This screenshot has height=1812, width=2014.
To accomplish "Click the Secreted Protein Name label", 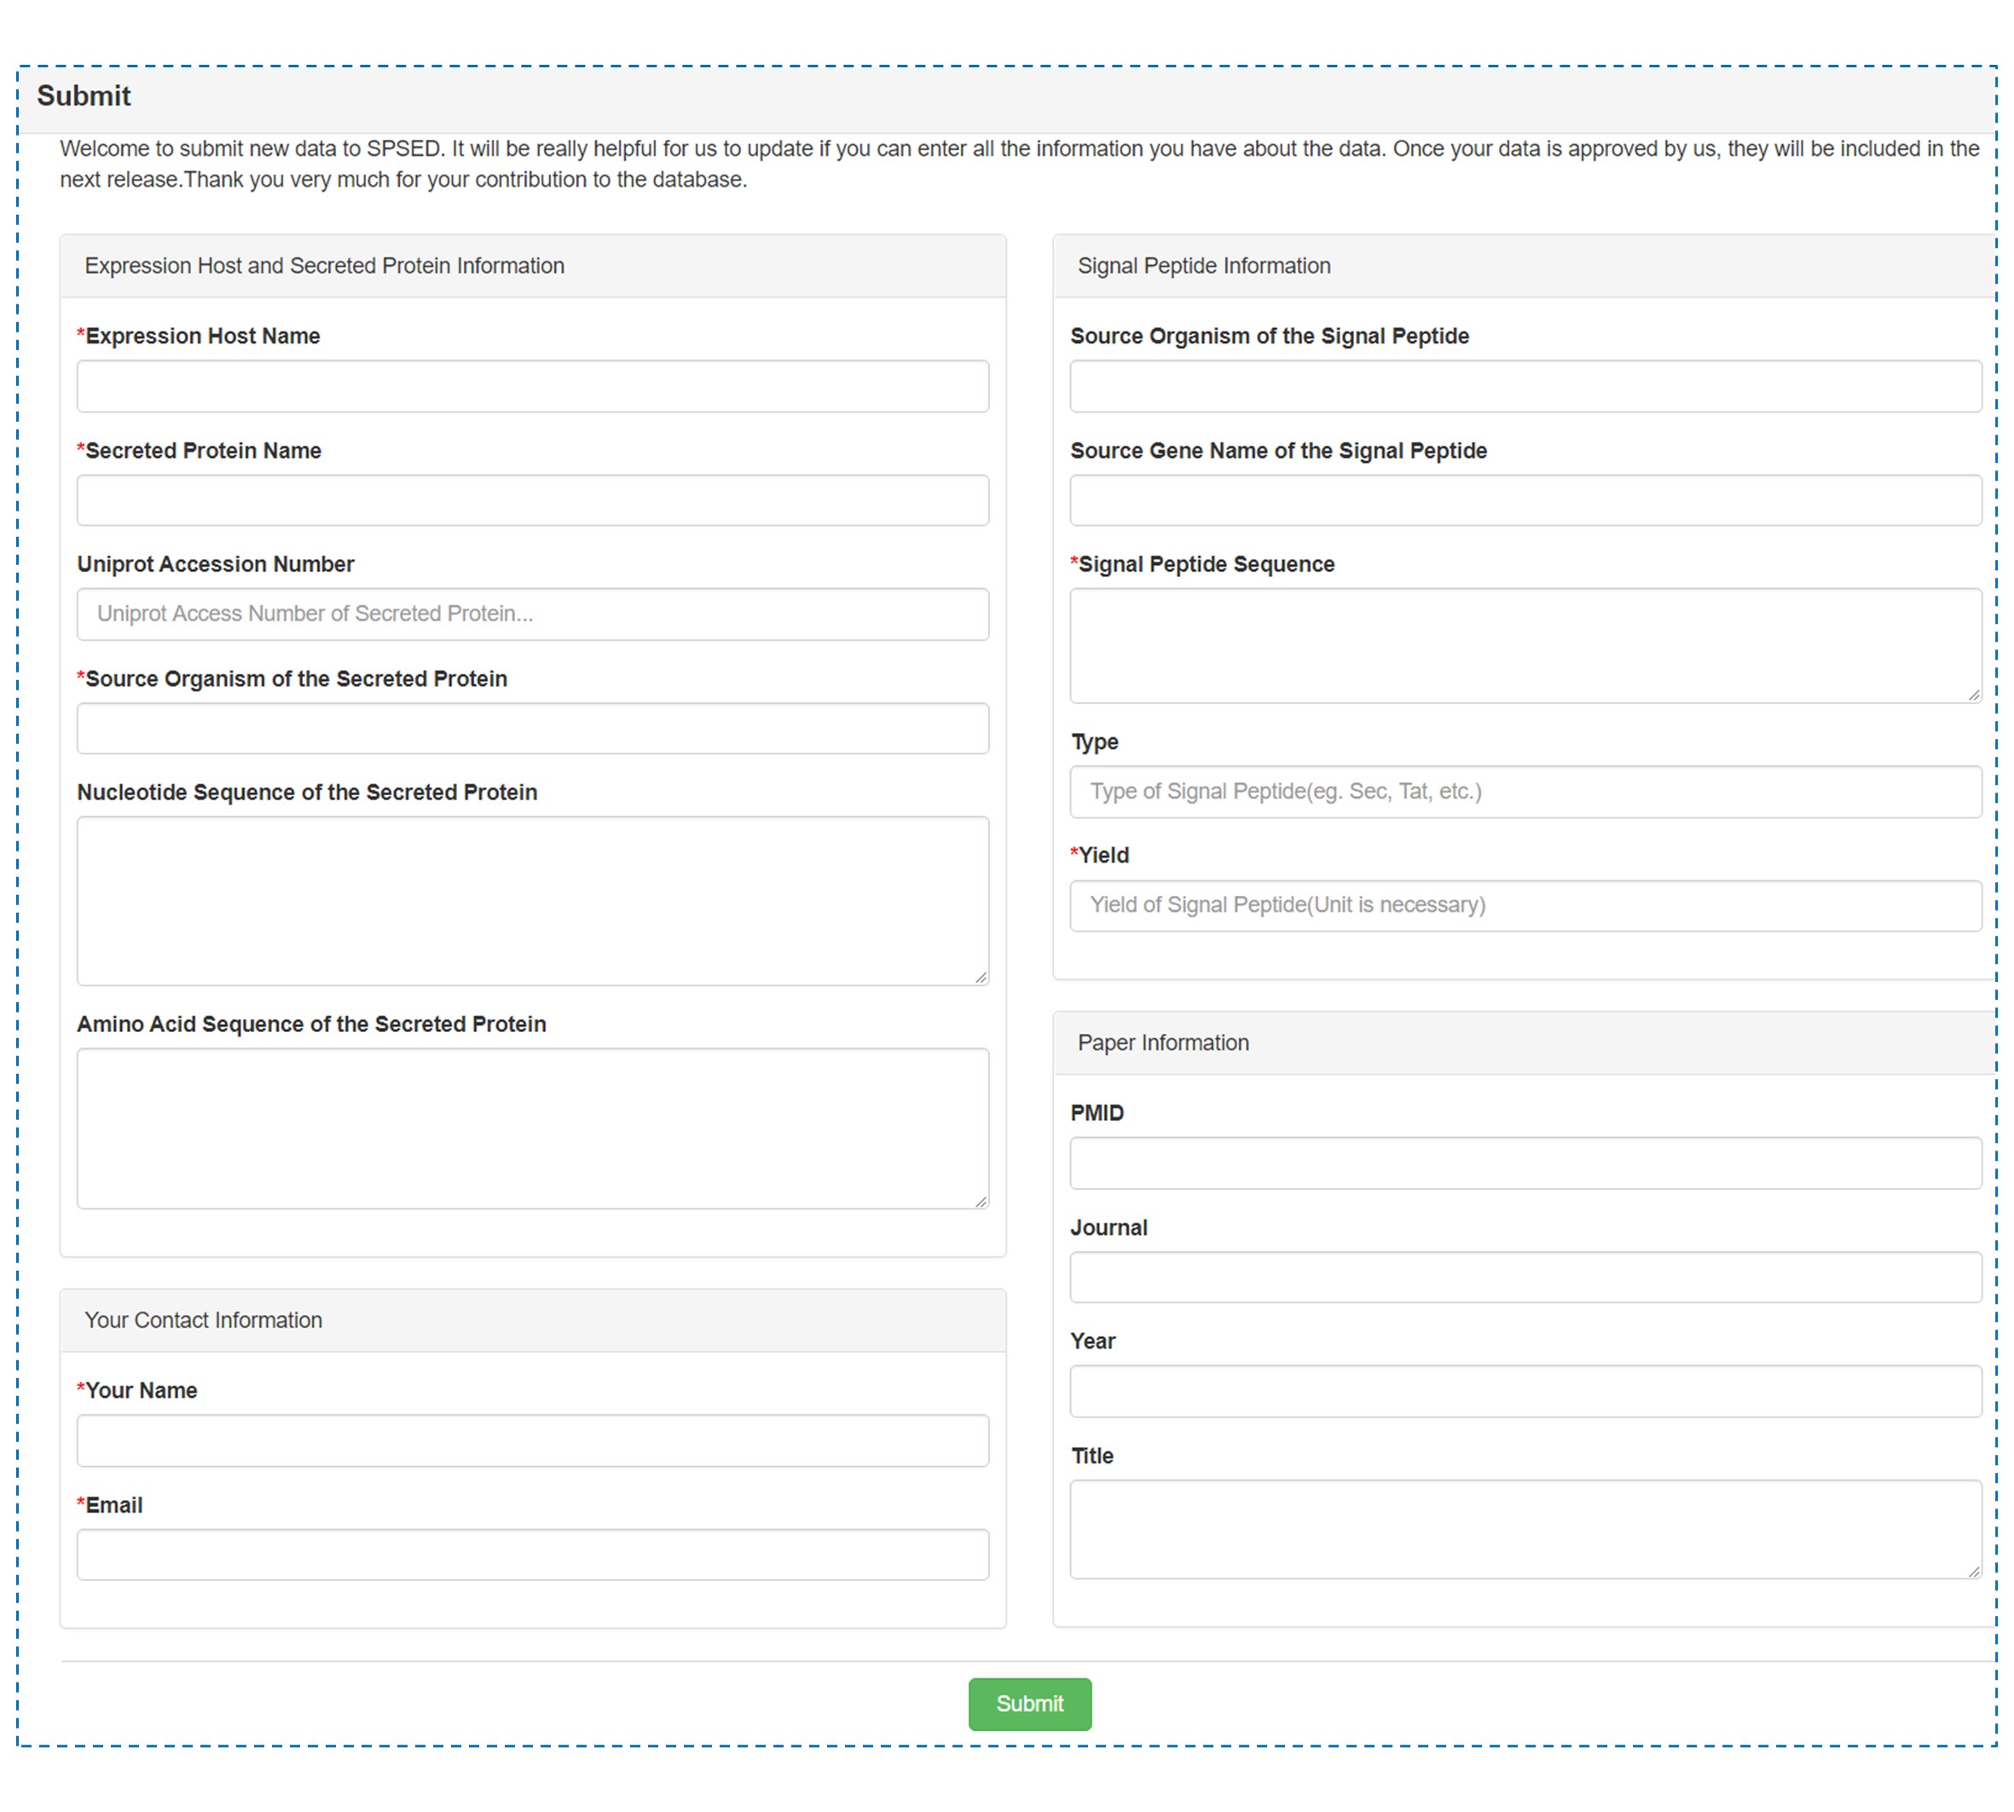I will [200, 451].
